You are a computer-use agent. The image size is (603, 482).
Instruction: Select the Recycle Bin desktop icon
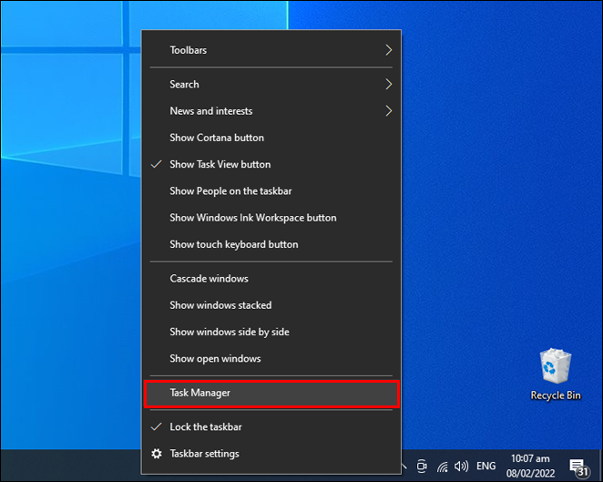pyautogui.click(x=556, y=374)
